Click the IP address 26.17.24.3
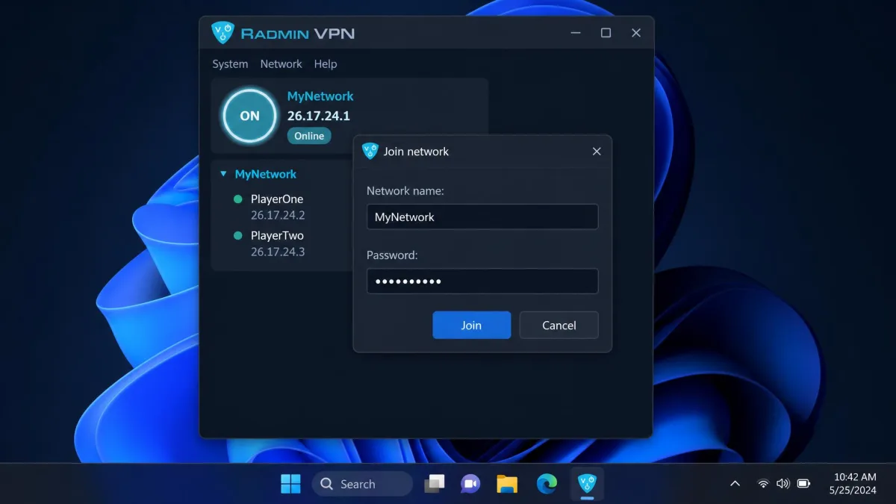The image size is (896, 504). pos(278,252)
